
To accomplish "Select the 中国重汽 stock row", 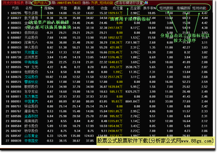I will click(107, 101).
